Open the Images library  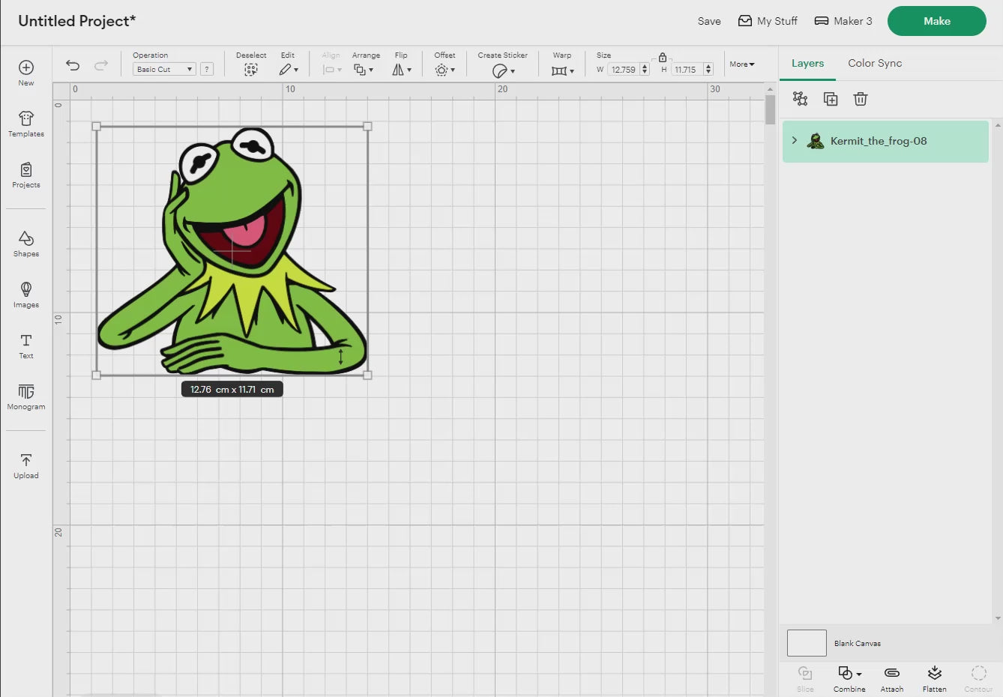26,295
